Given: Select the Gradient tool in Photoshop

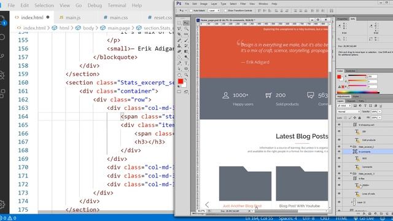Looking at the screenshot, I should pyautogui.click(x=186, y=52).
